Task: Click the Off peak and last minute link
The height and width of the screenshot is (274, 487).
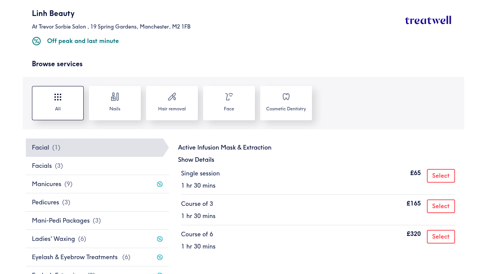Action: 83,41
